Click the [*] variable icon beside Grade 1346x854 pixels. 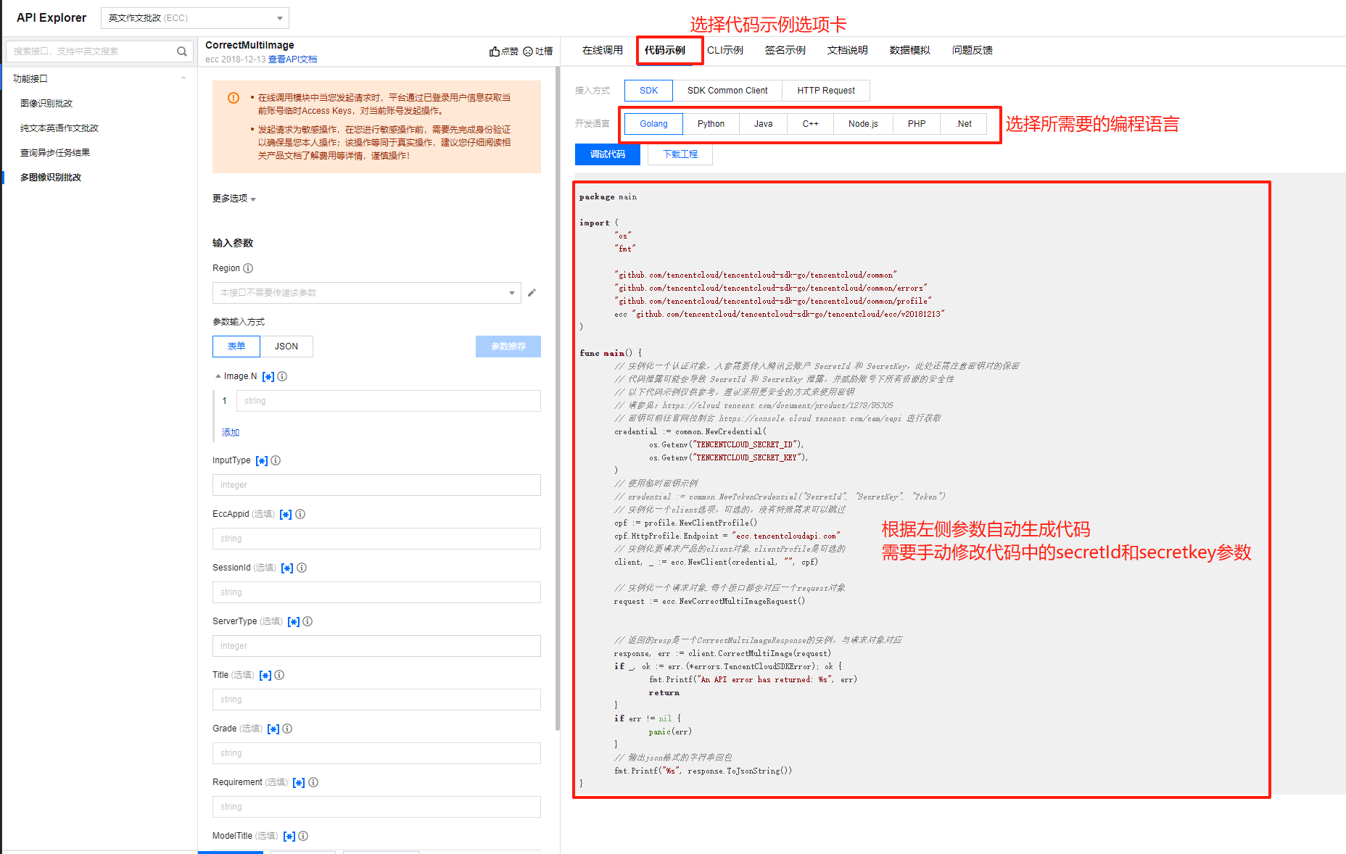coord(273,729)
